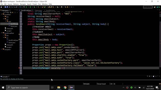Image resolution: width=161 pixels, height=90 pixels.
Task: Click Navigator Link with Editor icon
Action: click(12, 12)
